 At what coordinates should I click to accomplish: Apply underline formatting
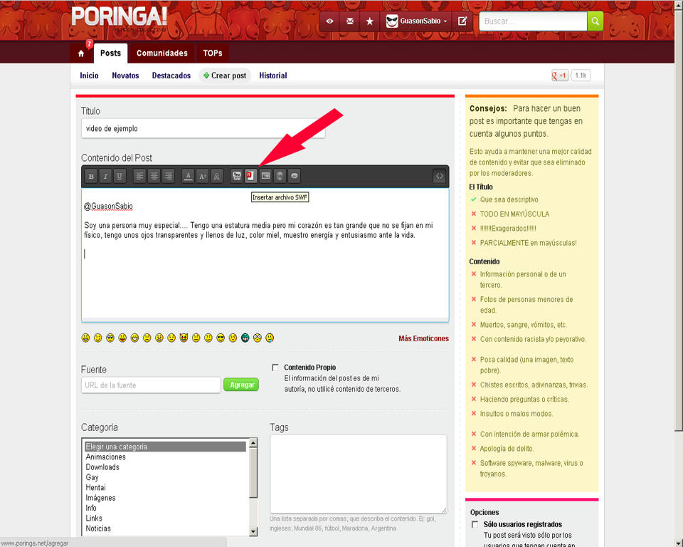120,176
